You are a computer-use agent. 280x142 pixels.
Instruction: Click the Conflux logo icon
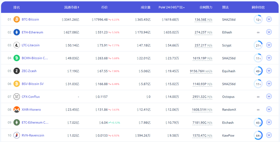click(17, 97)
